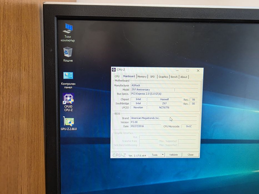Image resolution: width=259 pixels, height=194 pixels.
Task: Open the Graphics tab
Action: point(163,77)
